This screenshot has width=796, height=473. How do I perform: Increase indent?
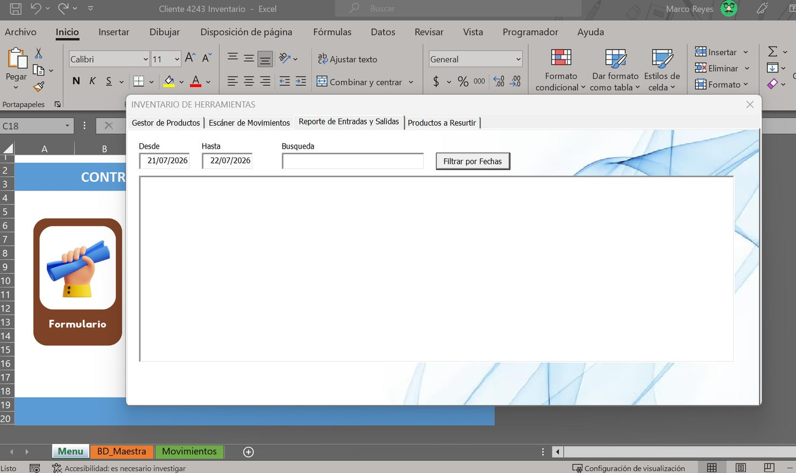click(301, 81)
